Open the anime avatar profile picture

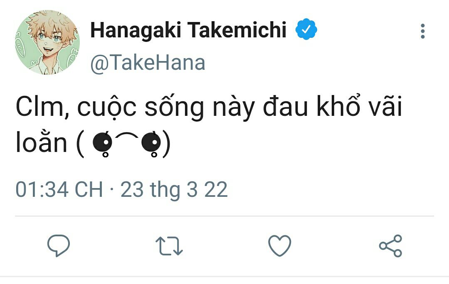tap(47, 42)
